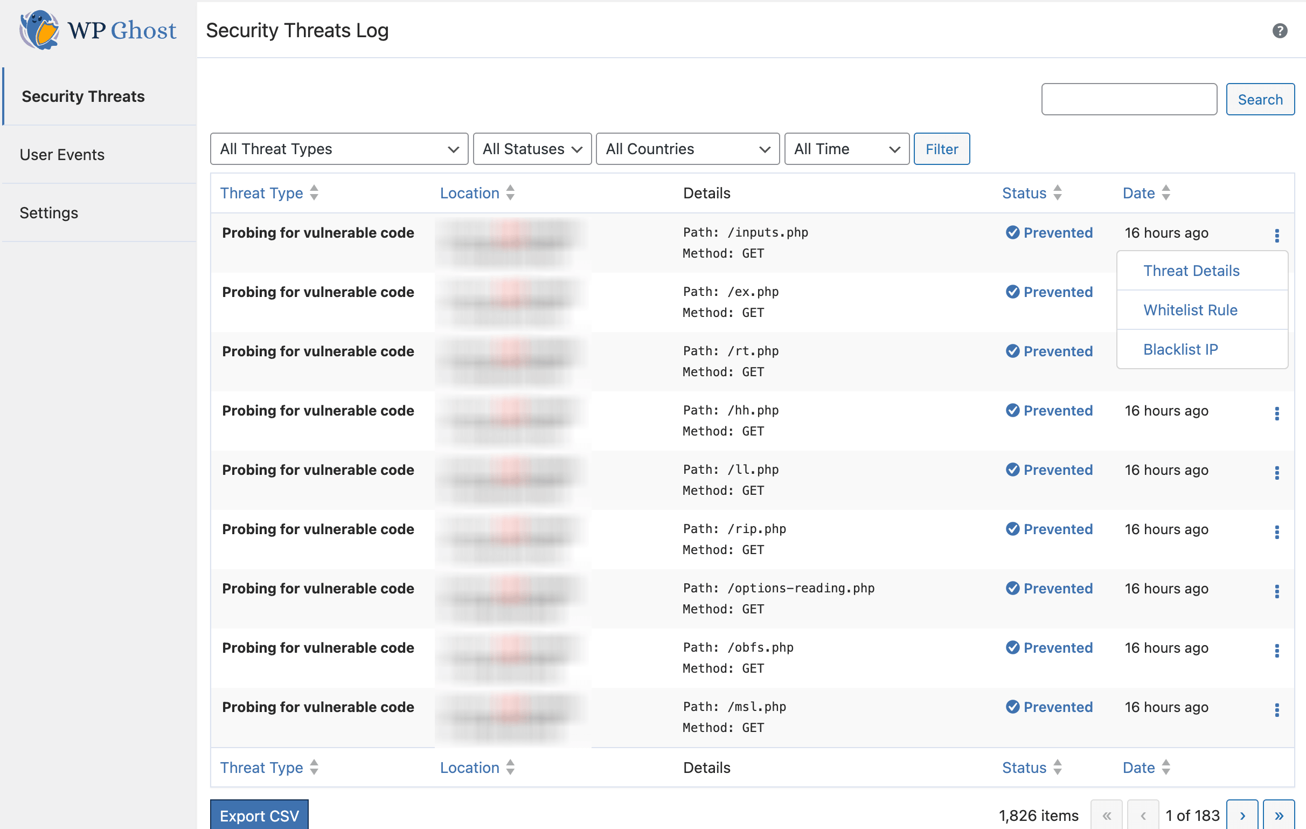Image resolution: width=1306 pixels, height=829 pixels.
Task: Click into the search input field
Action: point(1129,99)
